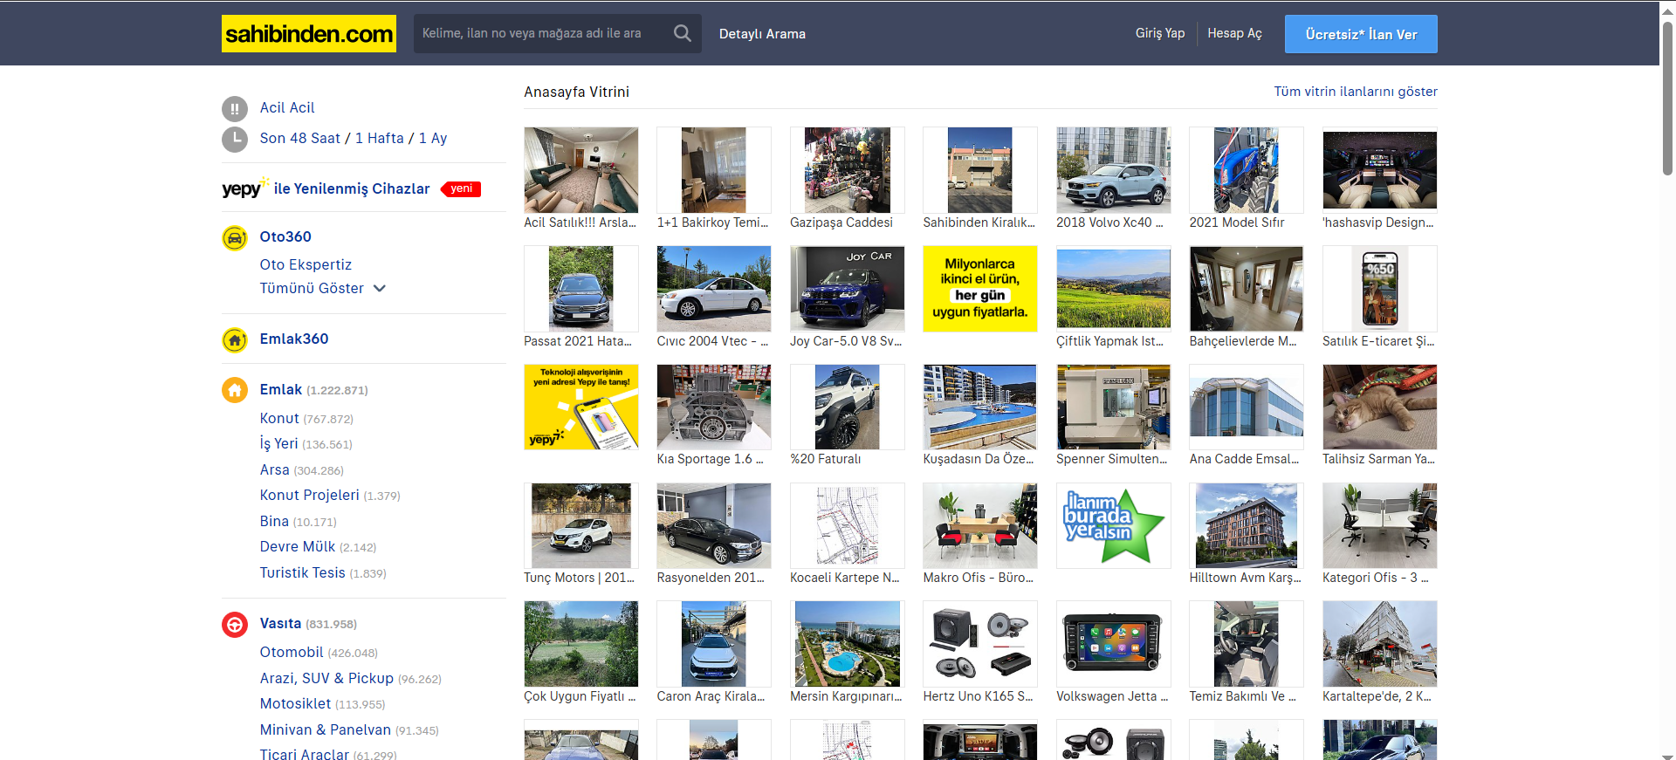Click the clock icon beside Son 48 Saat
This screenshot has height=760, width=1676.
point(234,139)
